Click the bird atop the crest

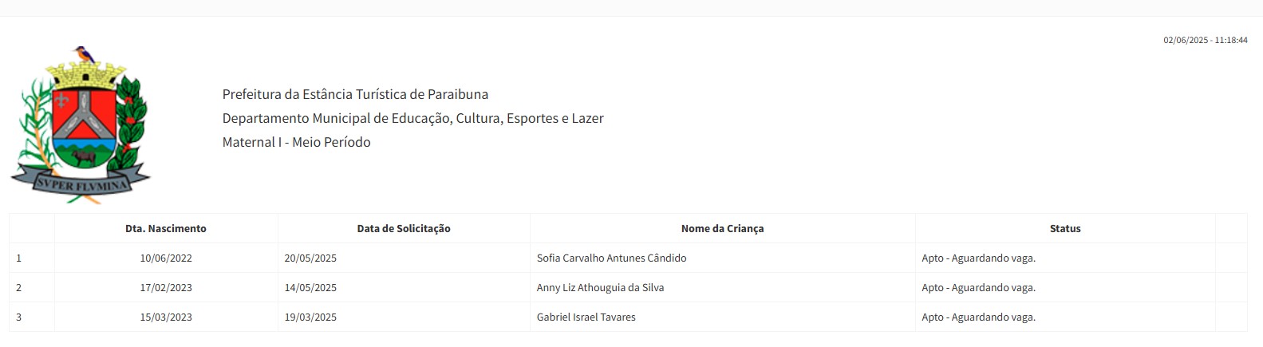pyautogui.click(x=84, y=55)
